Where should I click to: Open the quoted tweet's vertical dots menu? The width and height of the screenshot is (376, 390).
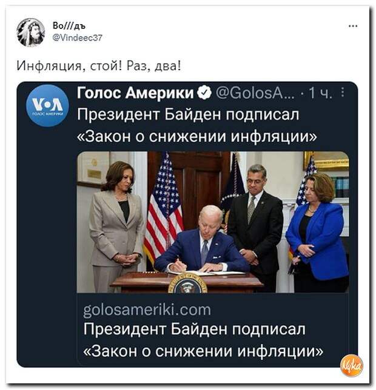point(343,92)
